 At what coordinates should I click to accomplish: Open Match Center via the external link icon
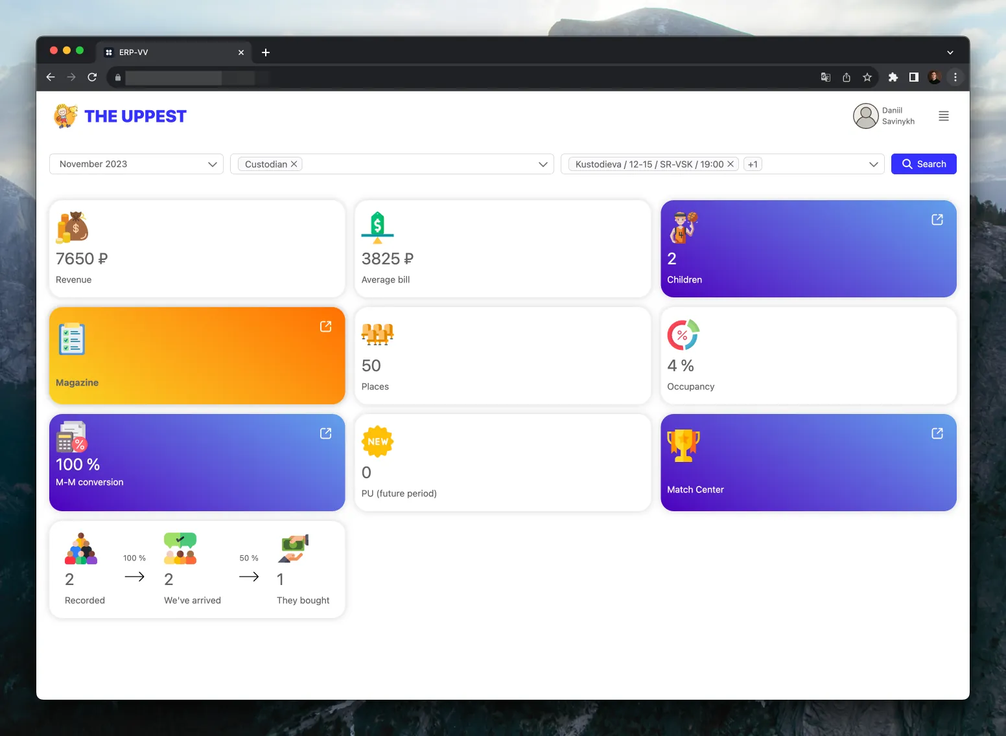pos(937,433)
